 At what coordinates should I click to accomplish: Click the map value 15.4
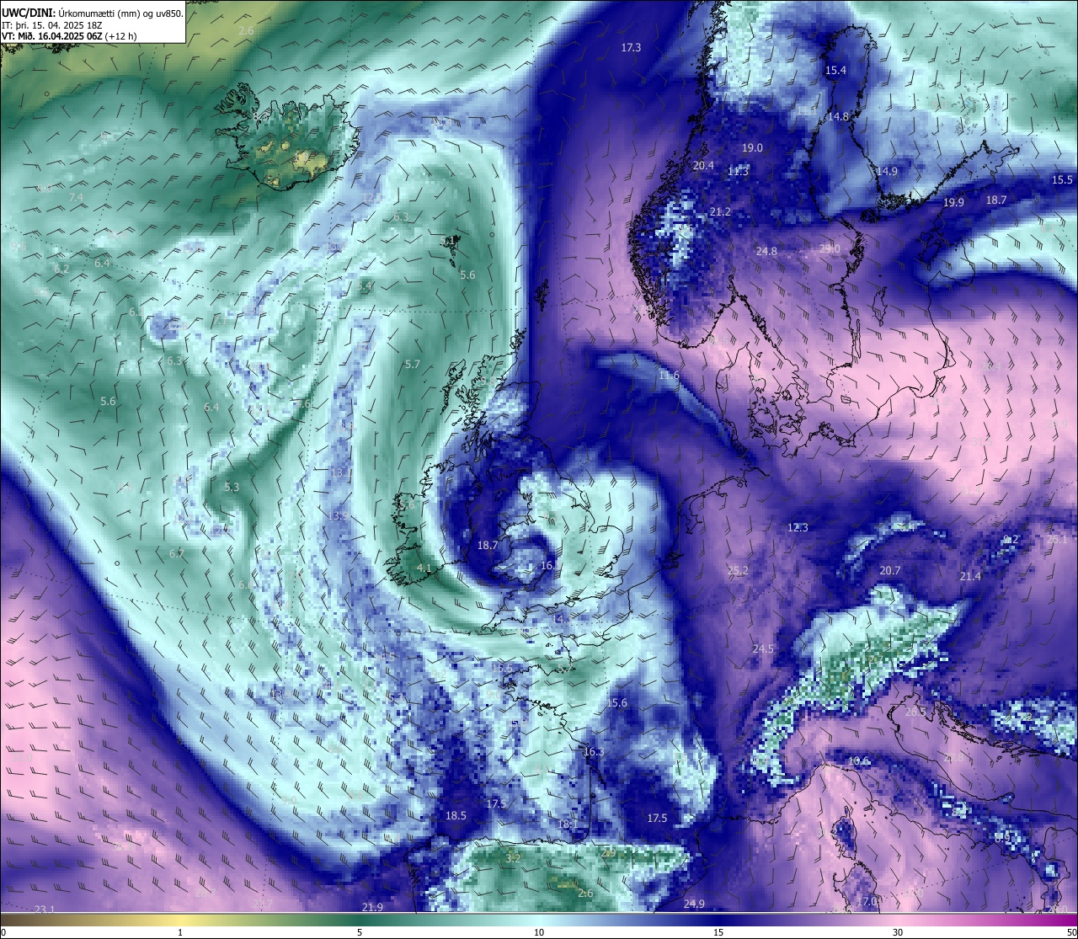[835, 71]
